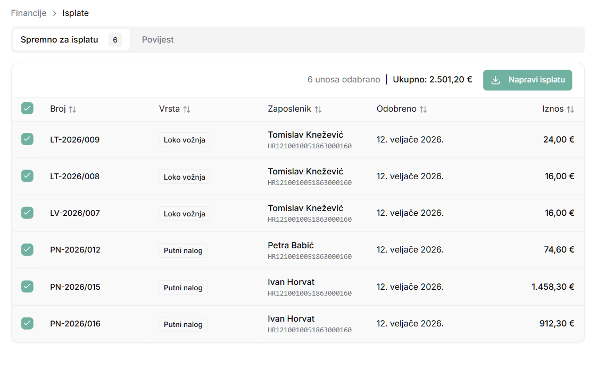Deselect the LV-2026/007 row checkbox

point(27,213)
